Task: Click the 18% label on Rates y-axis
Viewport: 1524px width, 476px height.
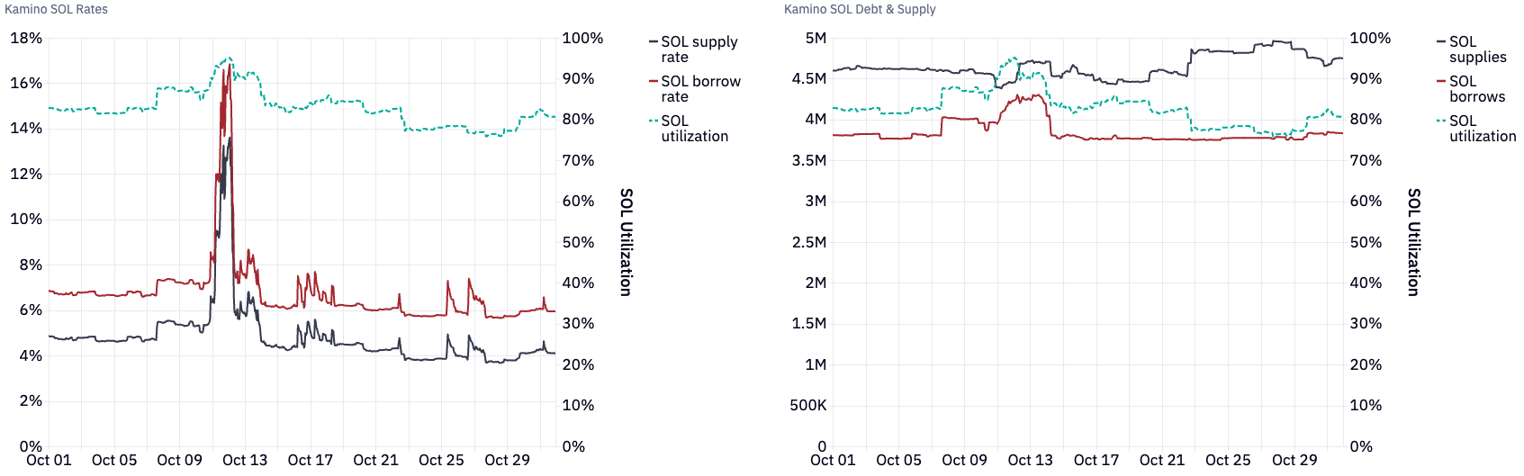Action: 26,38
